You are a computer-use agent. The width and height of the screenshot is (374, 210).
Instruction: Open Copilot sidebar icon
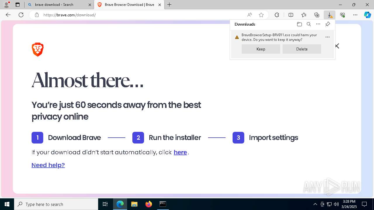click(368, 15)
